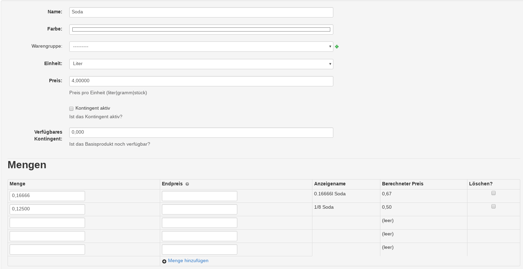
Task: Click the Verfügbares Kontingent input field
Action: [x=201, y=132]
